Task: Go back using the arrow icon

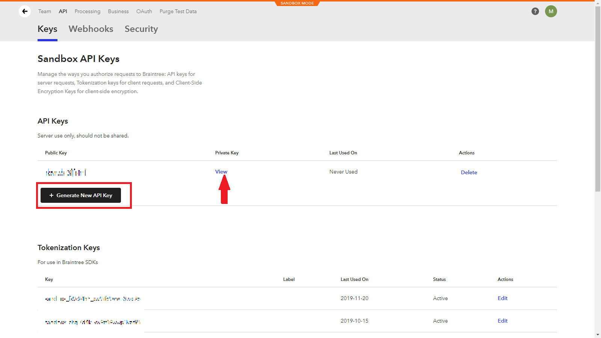Action: [25, 11]
